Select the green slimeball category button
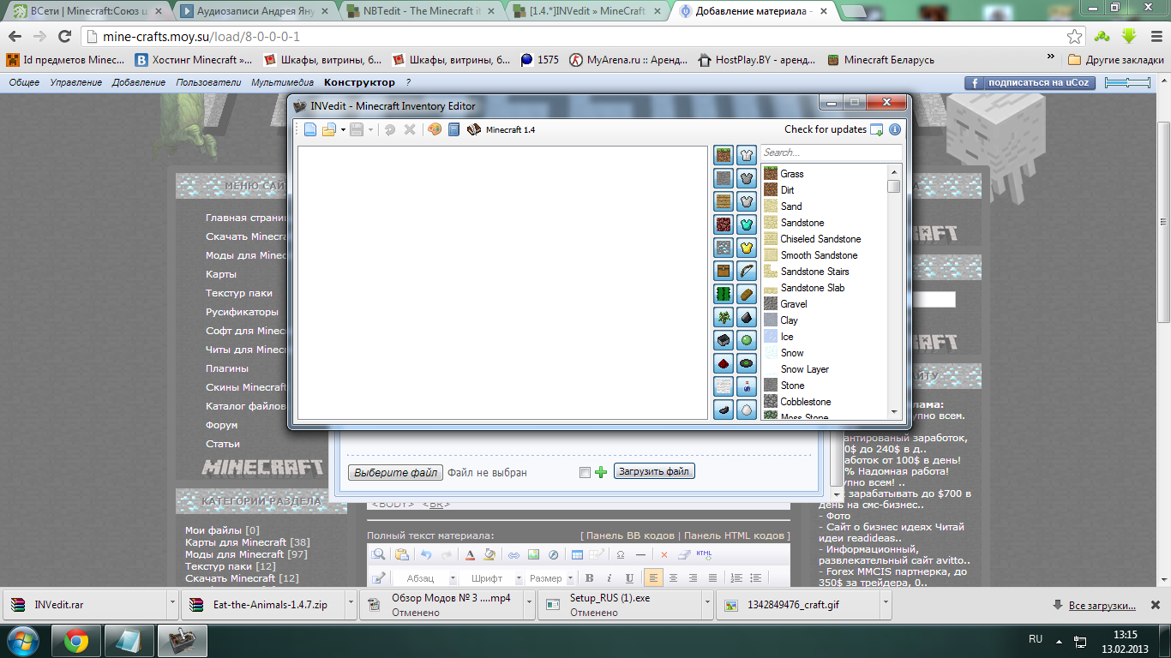 pos(747,340)
